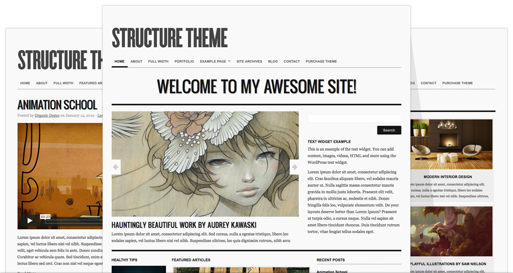Click the Organic Demo author link
This screenshot has width=513, height=273.
(x=47, y=115)
